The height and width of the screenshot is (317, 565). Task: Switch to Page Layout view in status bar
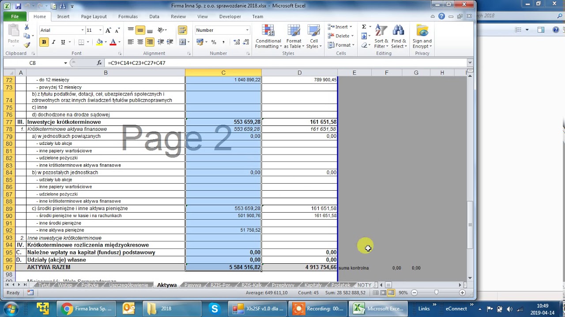coord(384,293)
